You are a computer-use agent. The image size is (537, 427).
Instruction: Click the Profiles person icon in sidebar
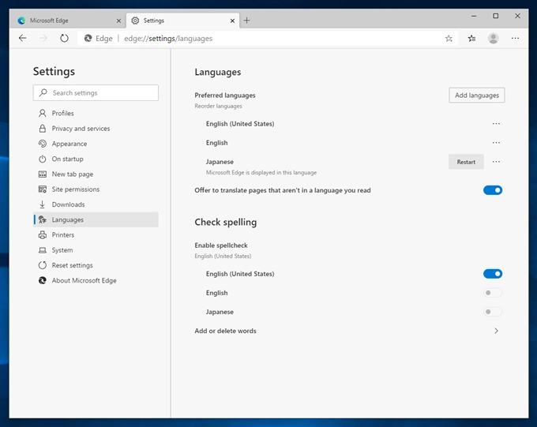pos(43,113)
